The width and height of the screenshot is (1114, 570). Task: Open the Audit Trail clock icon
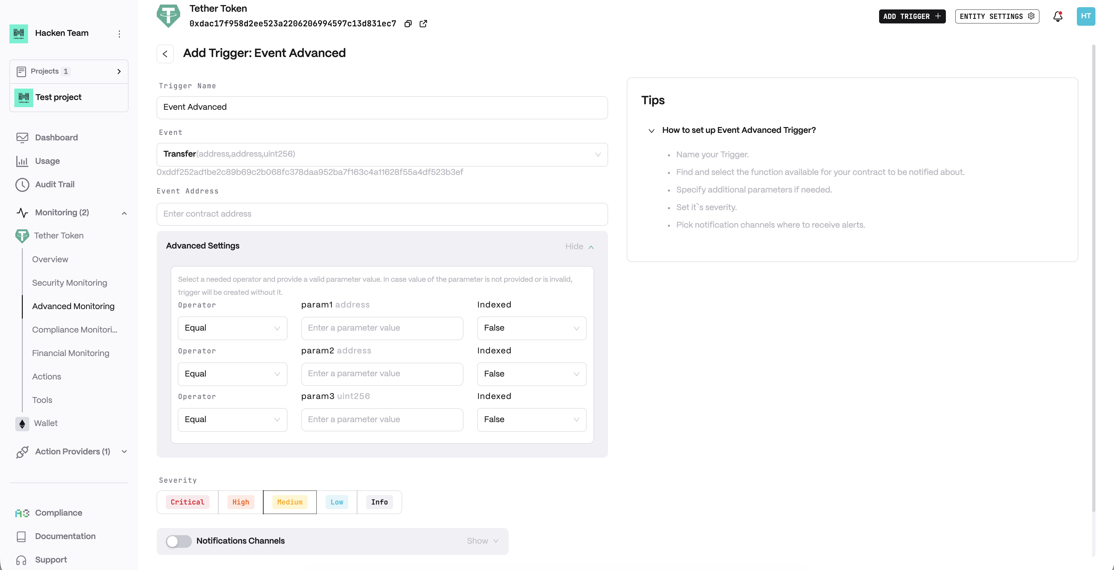22,185
